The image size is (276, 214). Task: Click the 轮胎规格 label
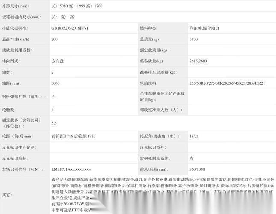click(149, 83)
